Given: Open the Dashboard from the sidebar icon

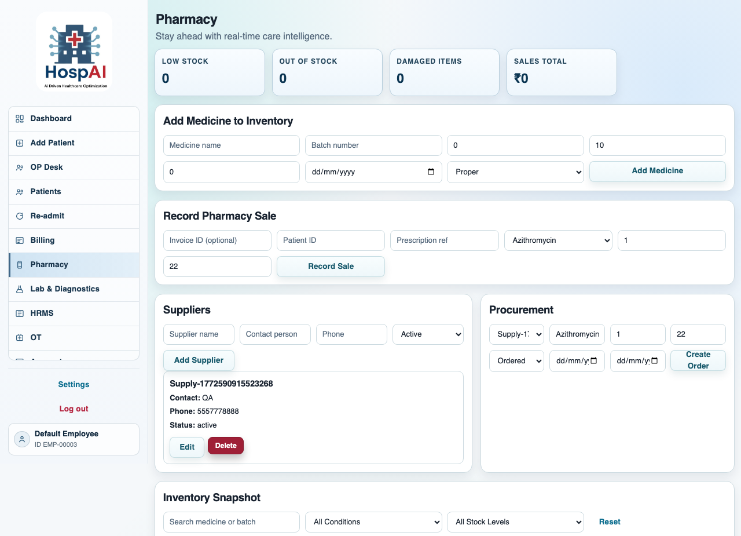Looking at the screenshot, I should [19, 118].
